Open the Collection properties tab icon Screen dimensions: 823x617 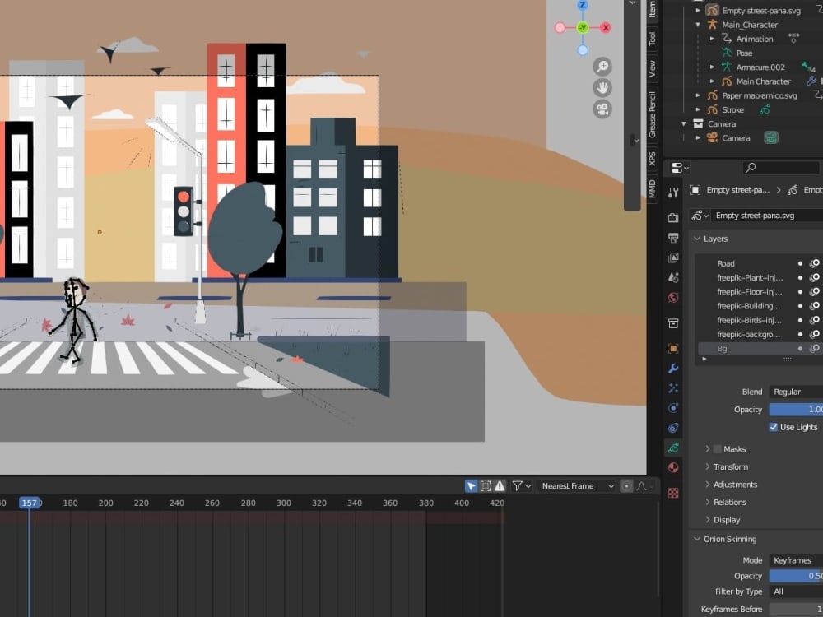(673, 323)
